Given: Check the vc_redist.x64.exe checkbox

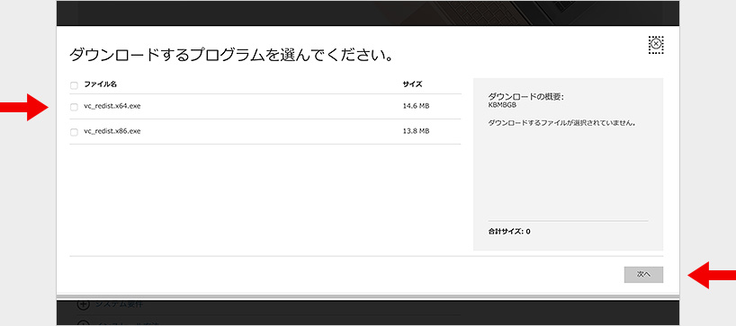Looking at the screenshot, I should 74,107.
